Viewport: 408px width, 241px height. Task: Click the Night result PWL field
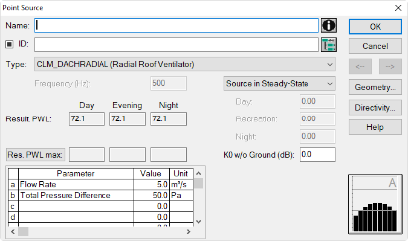169,119
